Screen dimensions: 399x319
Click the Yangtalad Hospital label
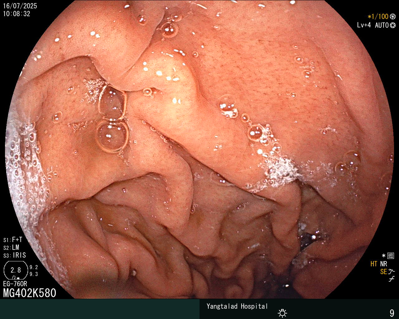(x=237, y=306)
